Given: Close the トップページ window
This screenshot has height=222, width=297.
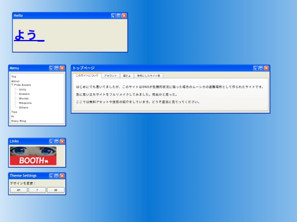Looking at the screenshot, I should [x=267, y=68].
